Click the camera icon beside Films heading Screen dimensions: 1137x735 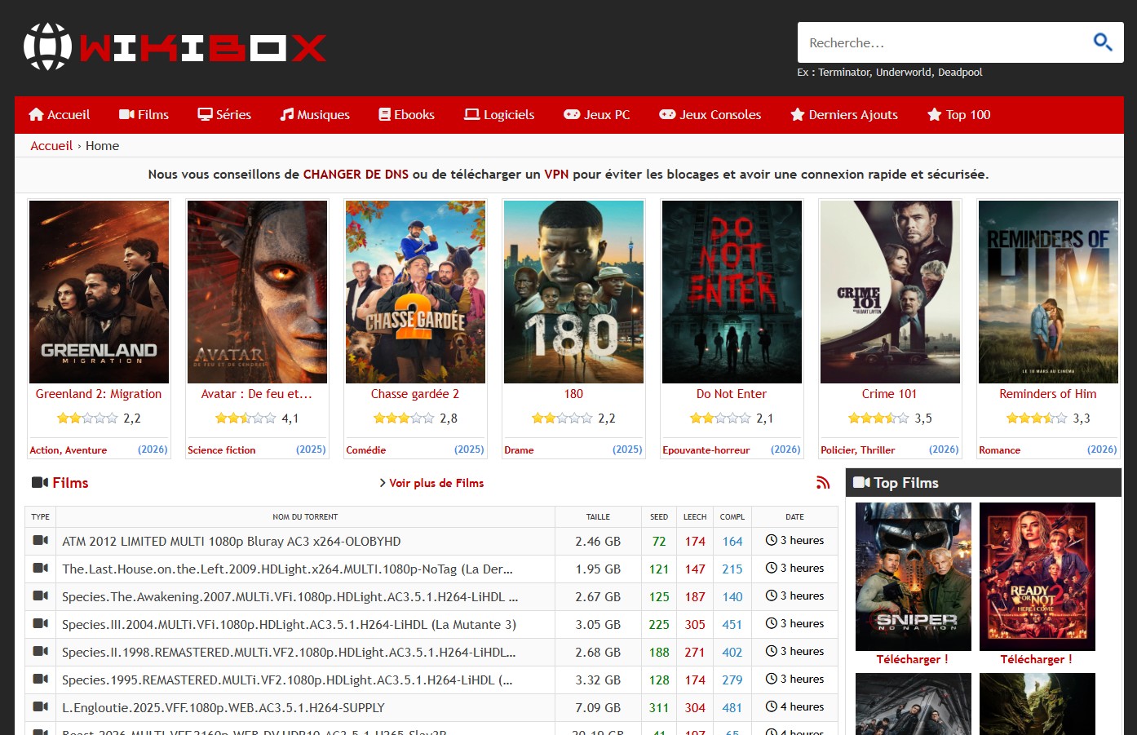pos(40,483)
